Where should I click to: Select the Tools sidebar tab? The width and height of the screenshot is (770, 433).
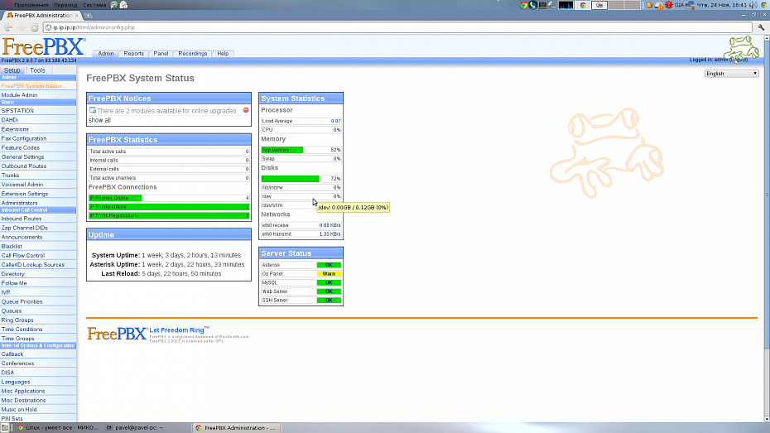pos(37,70)
